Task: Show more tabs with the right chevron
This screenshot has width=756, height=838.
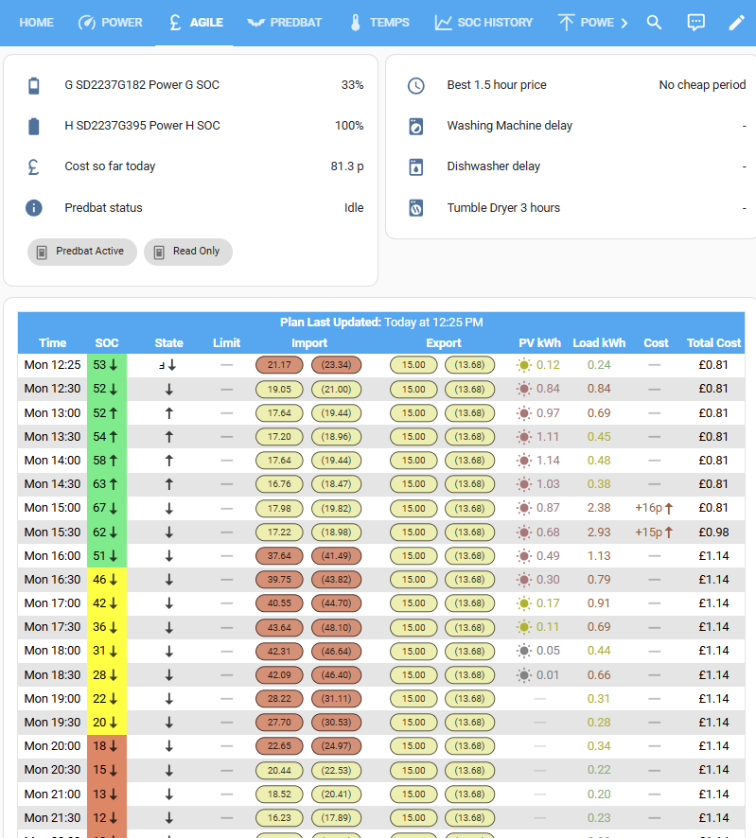Action: [624, 23]
